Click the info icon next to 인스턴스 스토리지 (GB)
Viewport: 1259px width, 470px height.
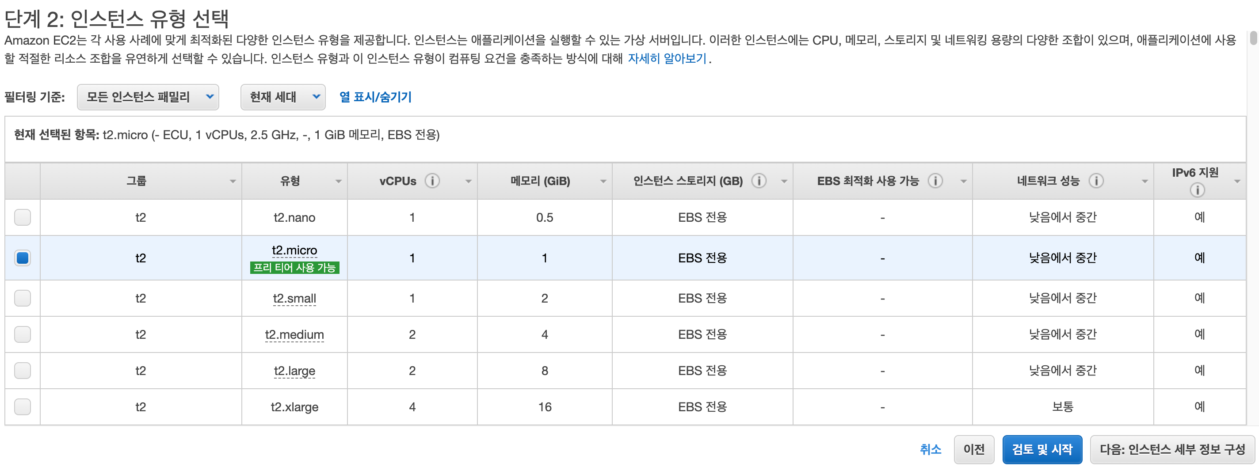coord(759,181)
